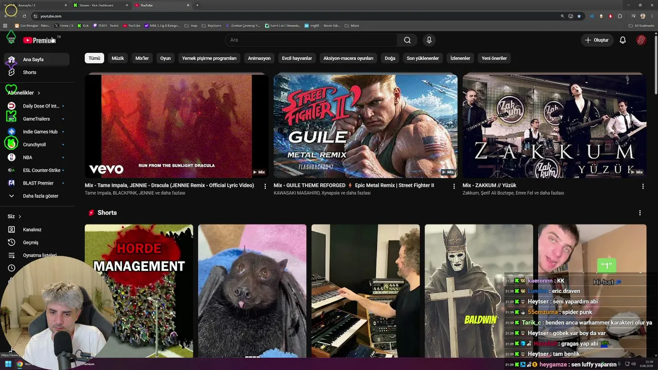
Task: Expand the Siz section
Action: point(14,216)
